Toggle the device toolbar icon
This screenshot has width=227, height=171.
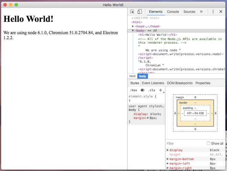pos(140,12)
